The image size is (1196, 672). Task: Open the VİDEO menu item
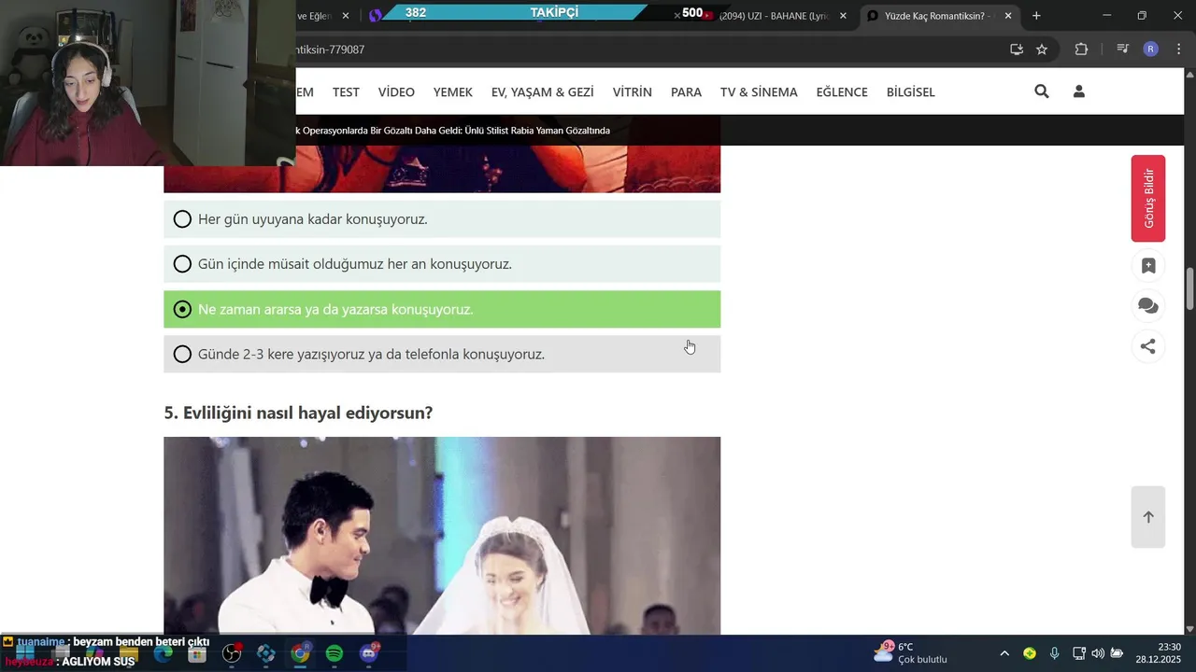(396, 91)
